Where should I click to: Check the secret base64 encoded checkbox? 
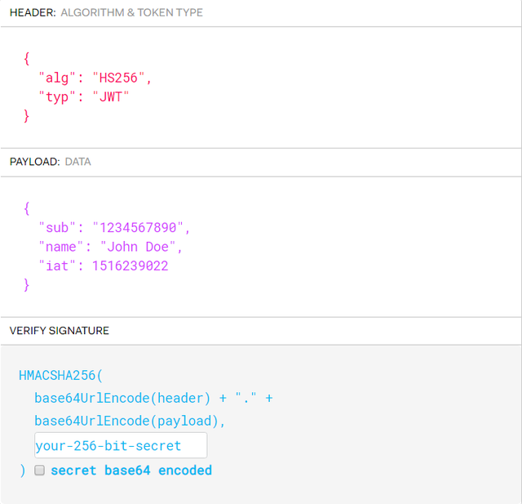pyautogui.click(x=40, y=470)
